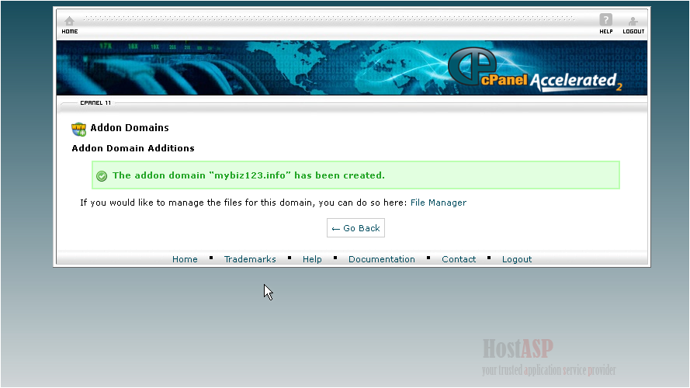Click the Addon Domains page heading

tap(129, 128)
